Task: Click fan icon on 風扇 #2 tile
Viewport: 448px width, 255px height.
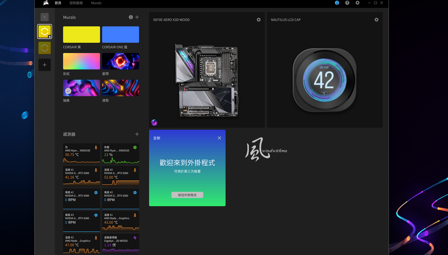Action: [135, 193]
